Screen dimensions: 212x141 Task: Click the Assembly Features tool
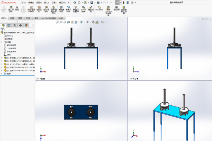click(61, 9)
